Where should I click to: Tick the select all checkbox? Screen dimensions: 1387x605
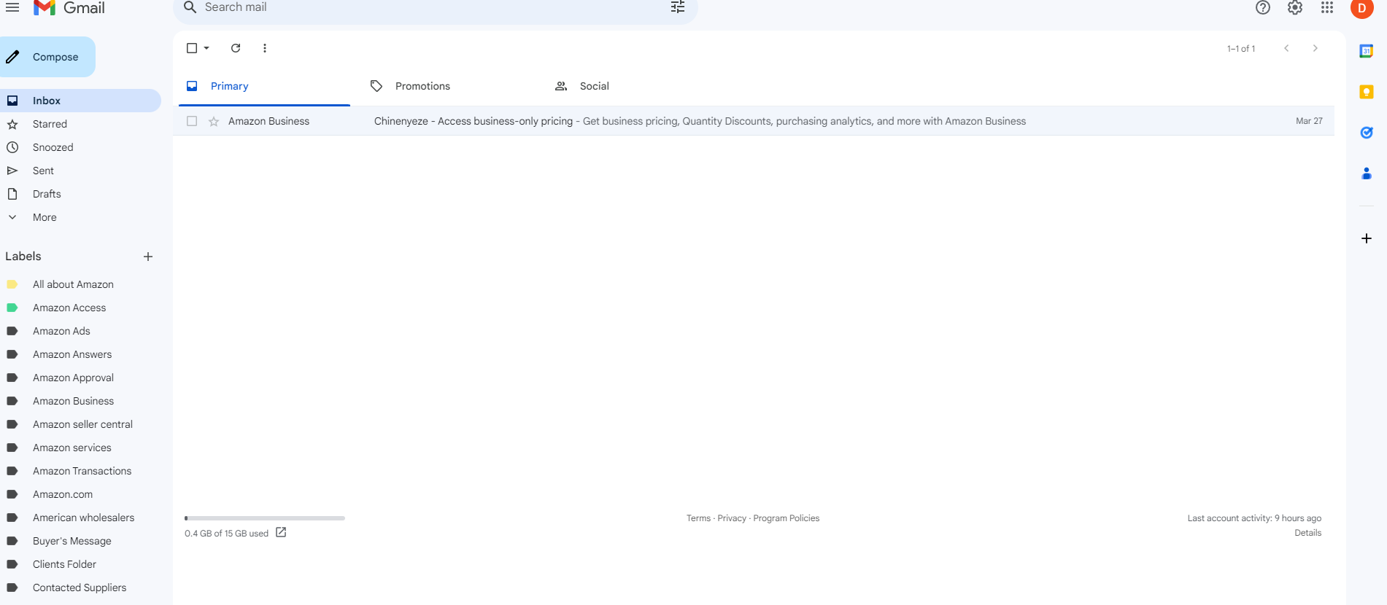click(x=192, y=48)
